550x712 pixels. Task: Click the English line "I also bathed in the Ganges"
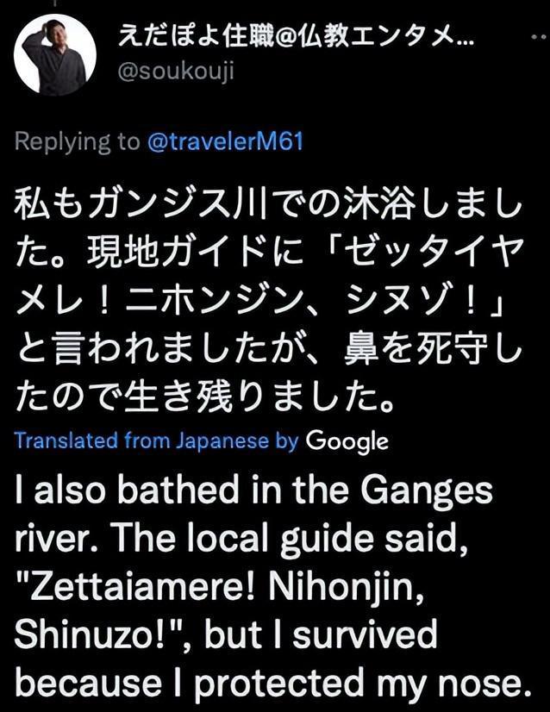pyautogui.click(x=253, y=491)
